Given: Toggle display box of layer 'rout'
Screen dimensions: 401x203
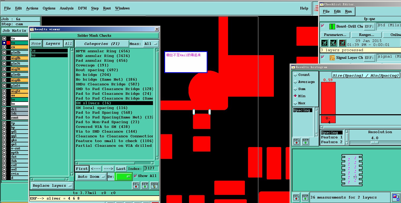Looking at the screenshot, I should tap(4, 118).
